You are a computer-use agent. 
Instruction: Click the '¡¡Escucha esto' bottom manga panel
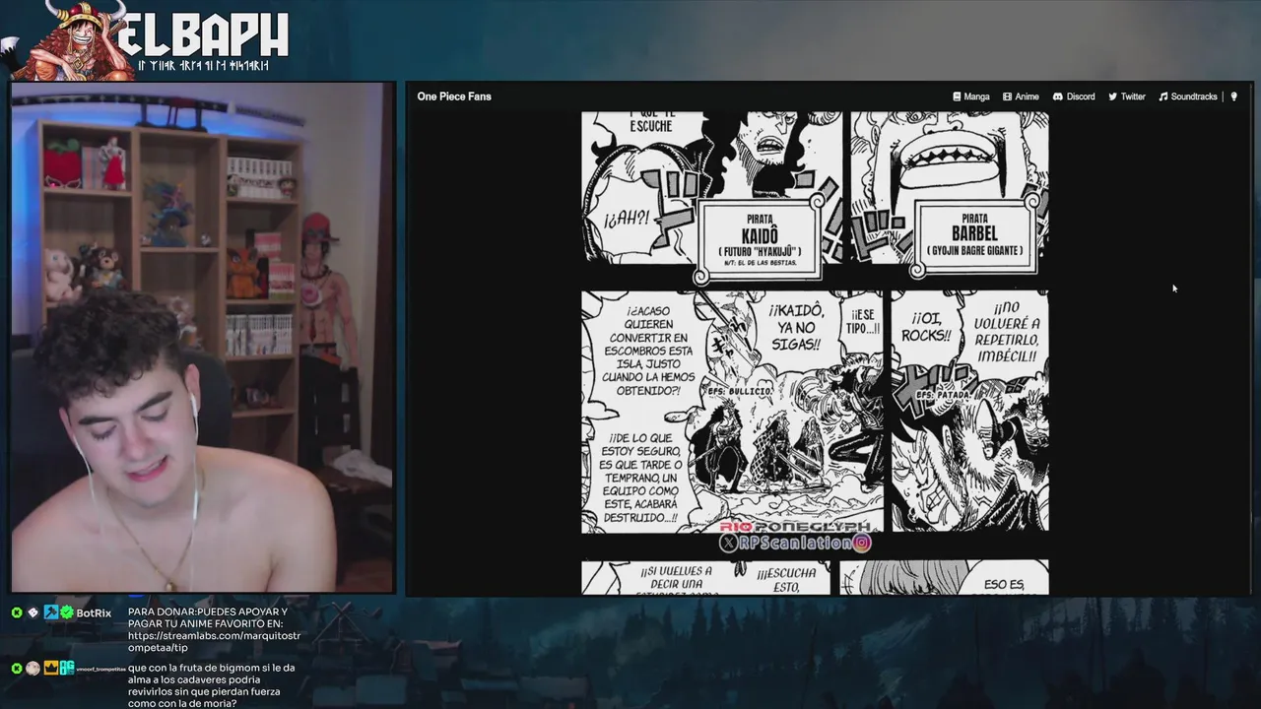coord(705,578)
